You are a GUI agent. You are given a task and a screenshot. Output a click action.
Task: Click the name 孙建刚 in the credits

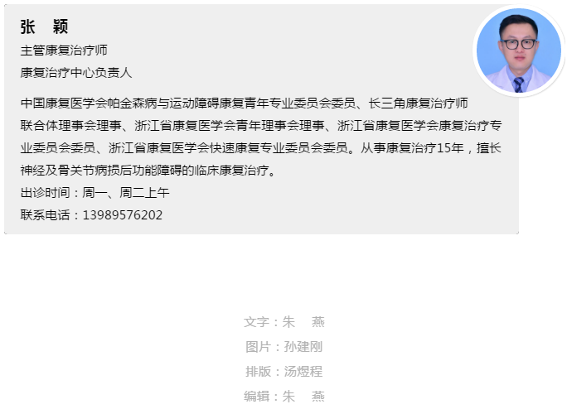[x=303, y=347]
